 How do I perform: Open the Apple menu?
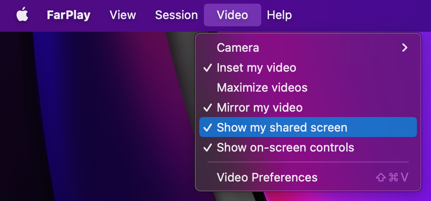22,15
